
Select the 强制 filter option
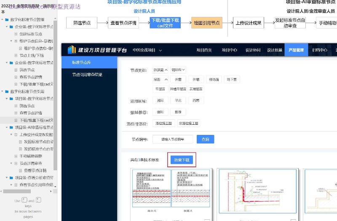click(160, 112)
